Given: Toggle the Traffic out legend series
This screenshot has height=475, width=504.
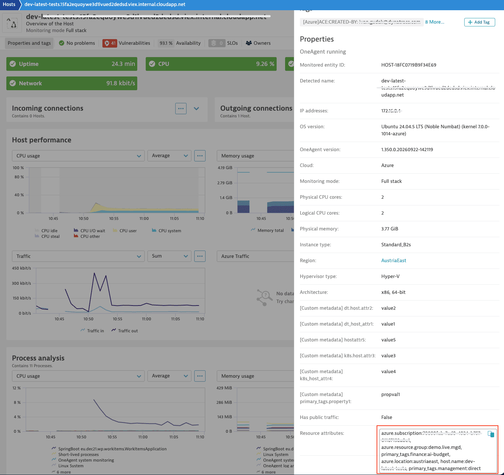Looking at the screenshot, I should tap(125, 331).
